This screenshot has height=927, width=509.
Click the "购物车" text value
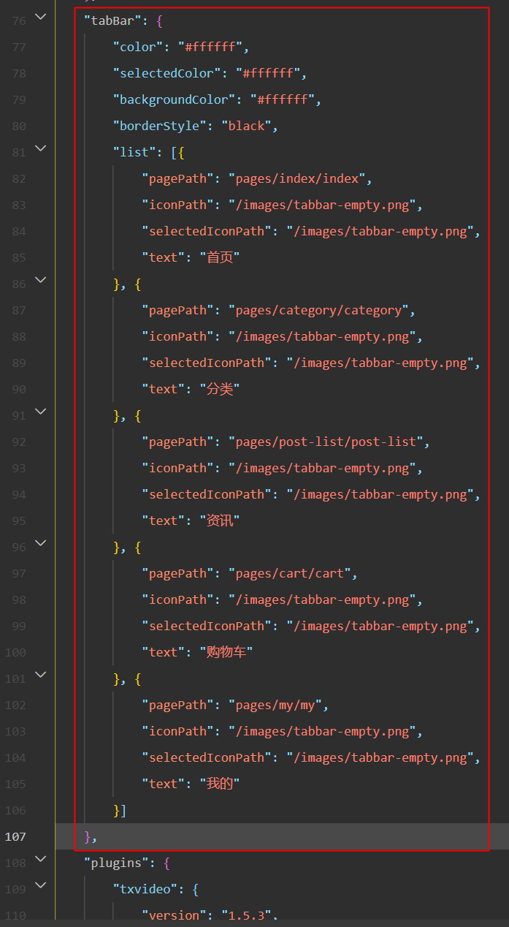point(226,652)
